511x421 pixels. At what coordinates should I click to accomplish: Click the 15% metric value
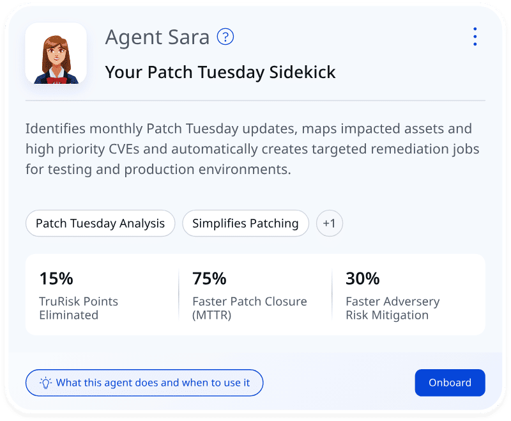point(56,278)
